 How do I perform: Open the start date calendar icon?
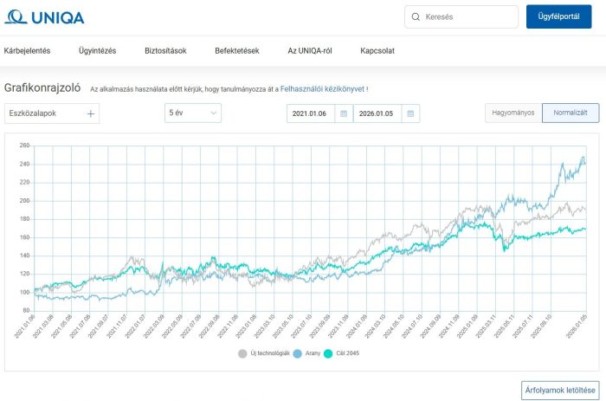(344, 113)
